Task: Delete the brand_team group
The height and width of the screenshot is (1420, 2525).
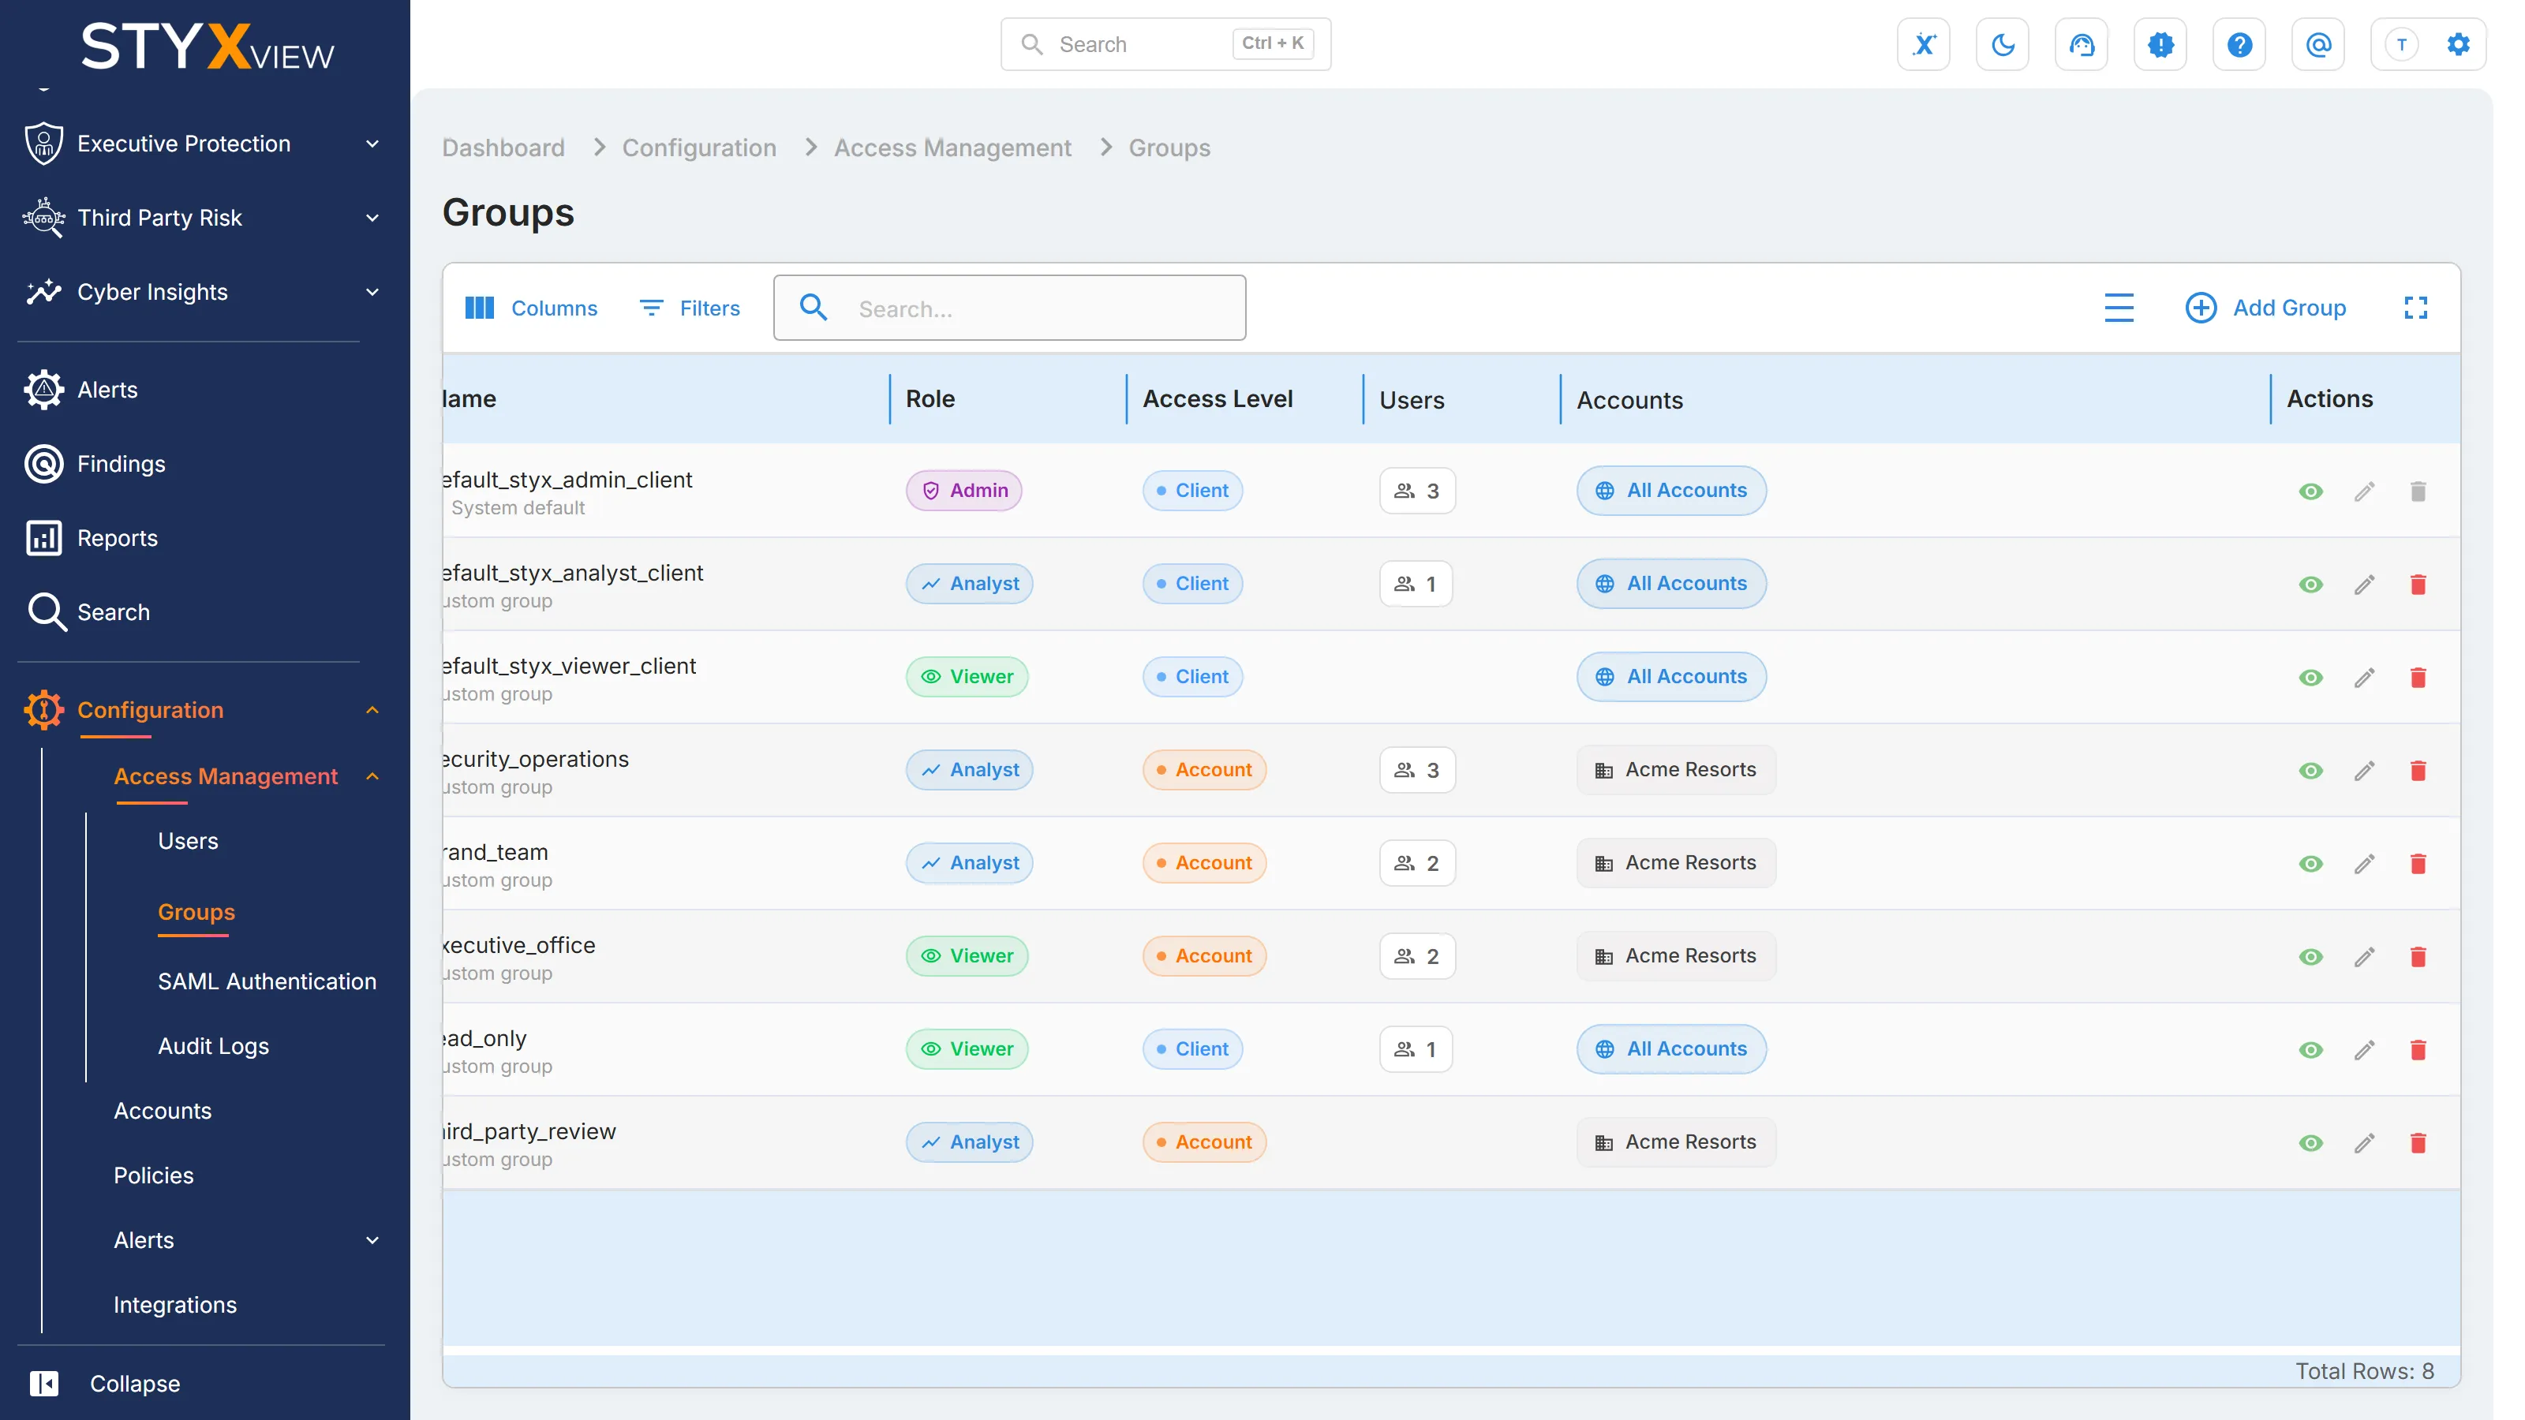Action: tap(2417, 863)
